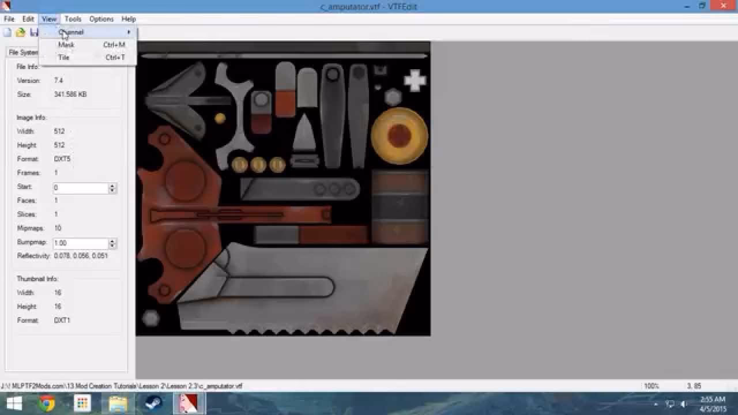
Task: Click the New file toolbar icon
Action: pos(7,33)
